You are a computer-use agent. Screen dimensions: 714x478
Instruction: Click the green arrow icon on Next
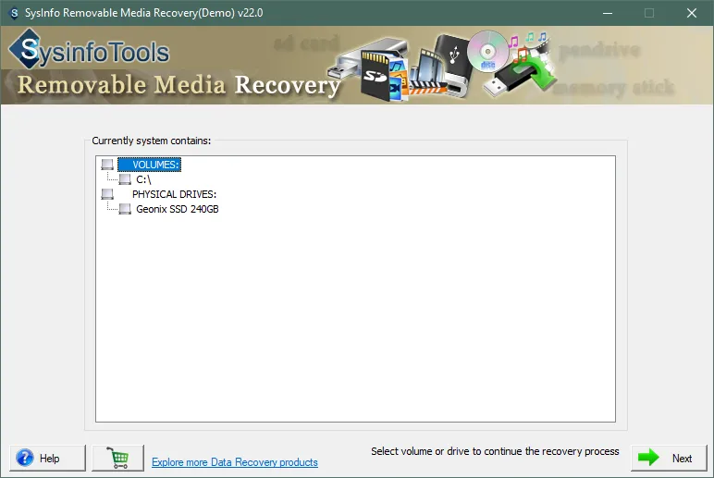click(648, 458)
